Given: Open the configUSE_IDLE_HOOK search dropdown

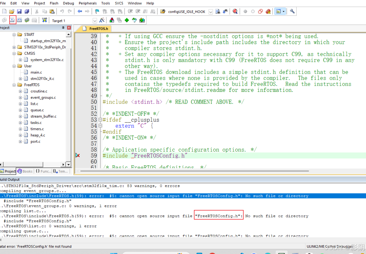Looking at the screenshot, I should pyautogui.click(x=211, y=12).
